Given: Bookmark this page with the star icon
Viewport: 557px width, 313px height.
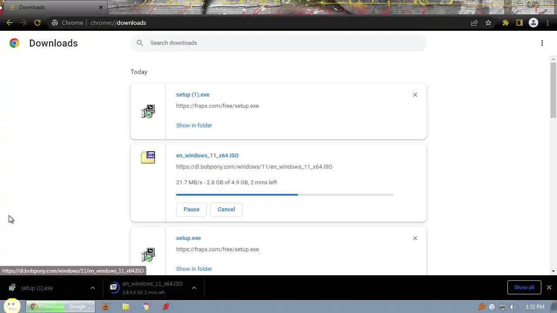Looking at the screenshot, I should (488, 23).
